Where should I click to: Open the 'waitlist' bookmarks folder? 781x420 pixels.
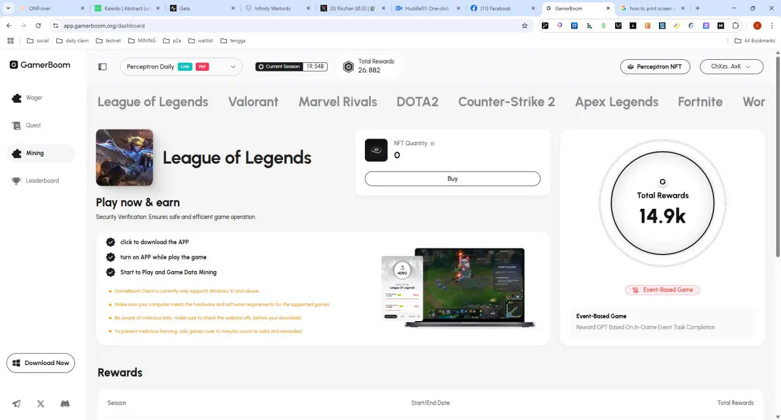point(200,41)
